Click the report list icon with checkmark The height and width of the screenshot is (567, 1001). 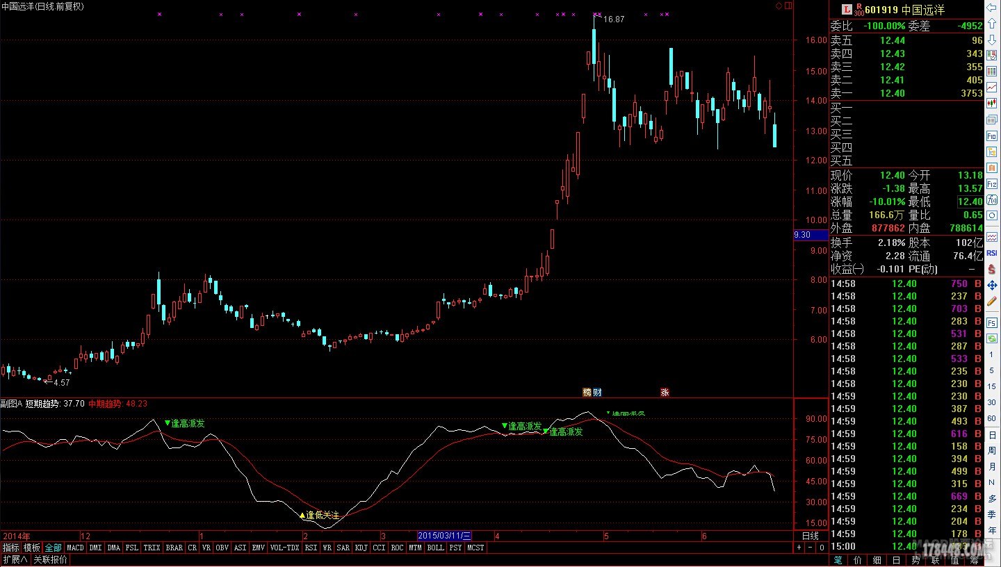point(992,55)
